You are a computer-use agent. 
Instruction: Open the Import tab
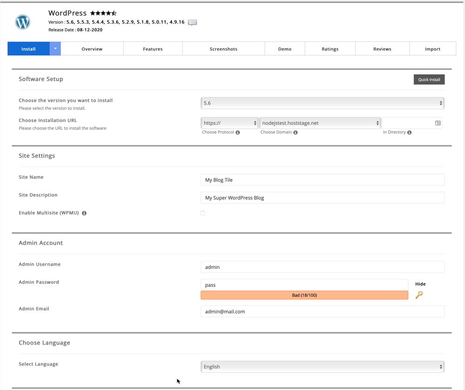[432, 49]
